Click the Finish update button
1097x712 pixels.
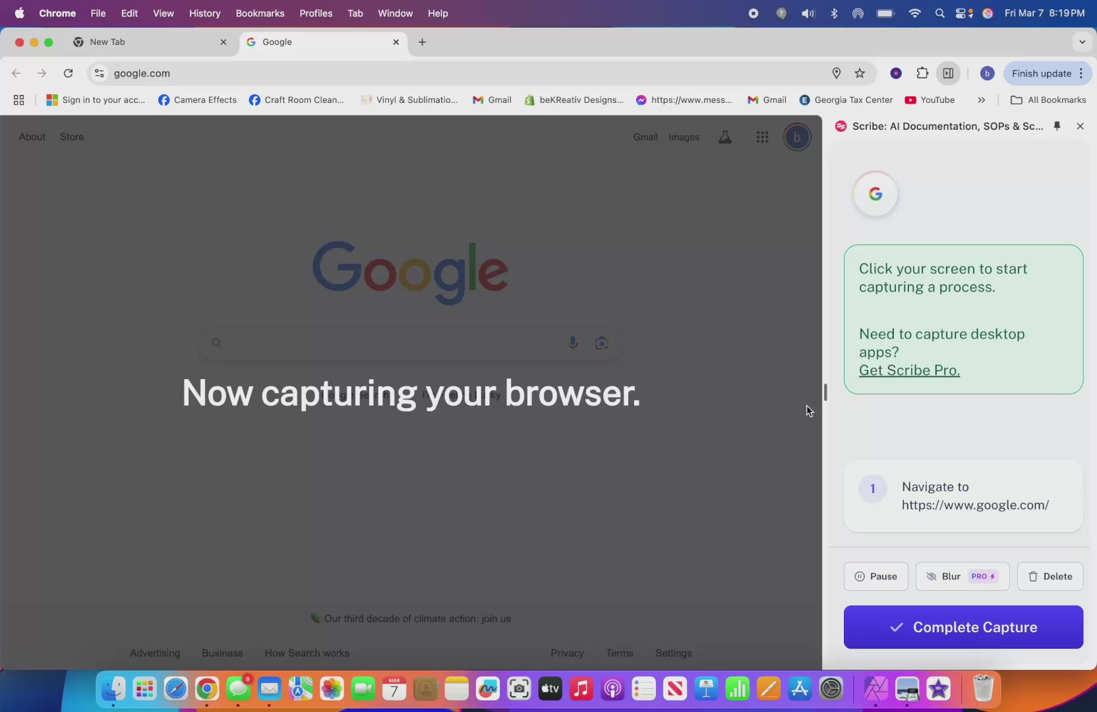tap(1041, 73)
